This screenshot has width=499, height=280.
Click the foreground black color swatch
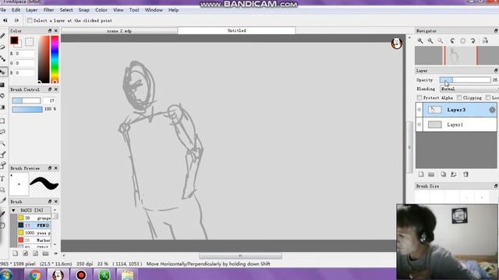14,40
